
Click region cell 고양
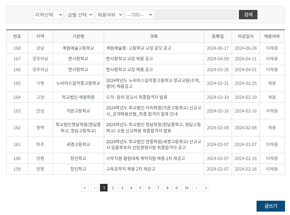pyautogui.click(x=40, y=97)
